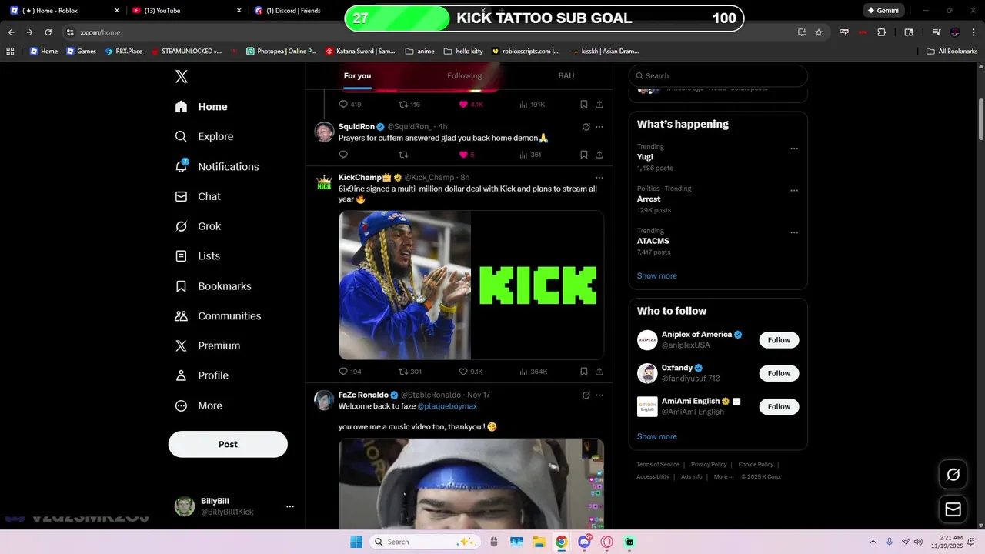
Task: Open KickChamp's profile avatar
Action: click(x=324, y=183)
